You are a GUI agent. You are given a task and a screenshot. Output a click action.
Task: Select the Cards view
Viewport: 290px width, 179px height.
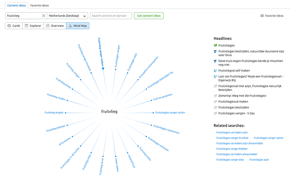tap(14, 26)
